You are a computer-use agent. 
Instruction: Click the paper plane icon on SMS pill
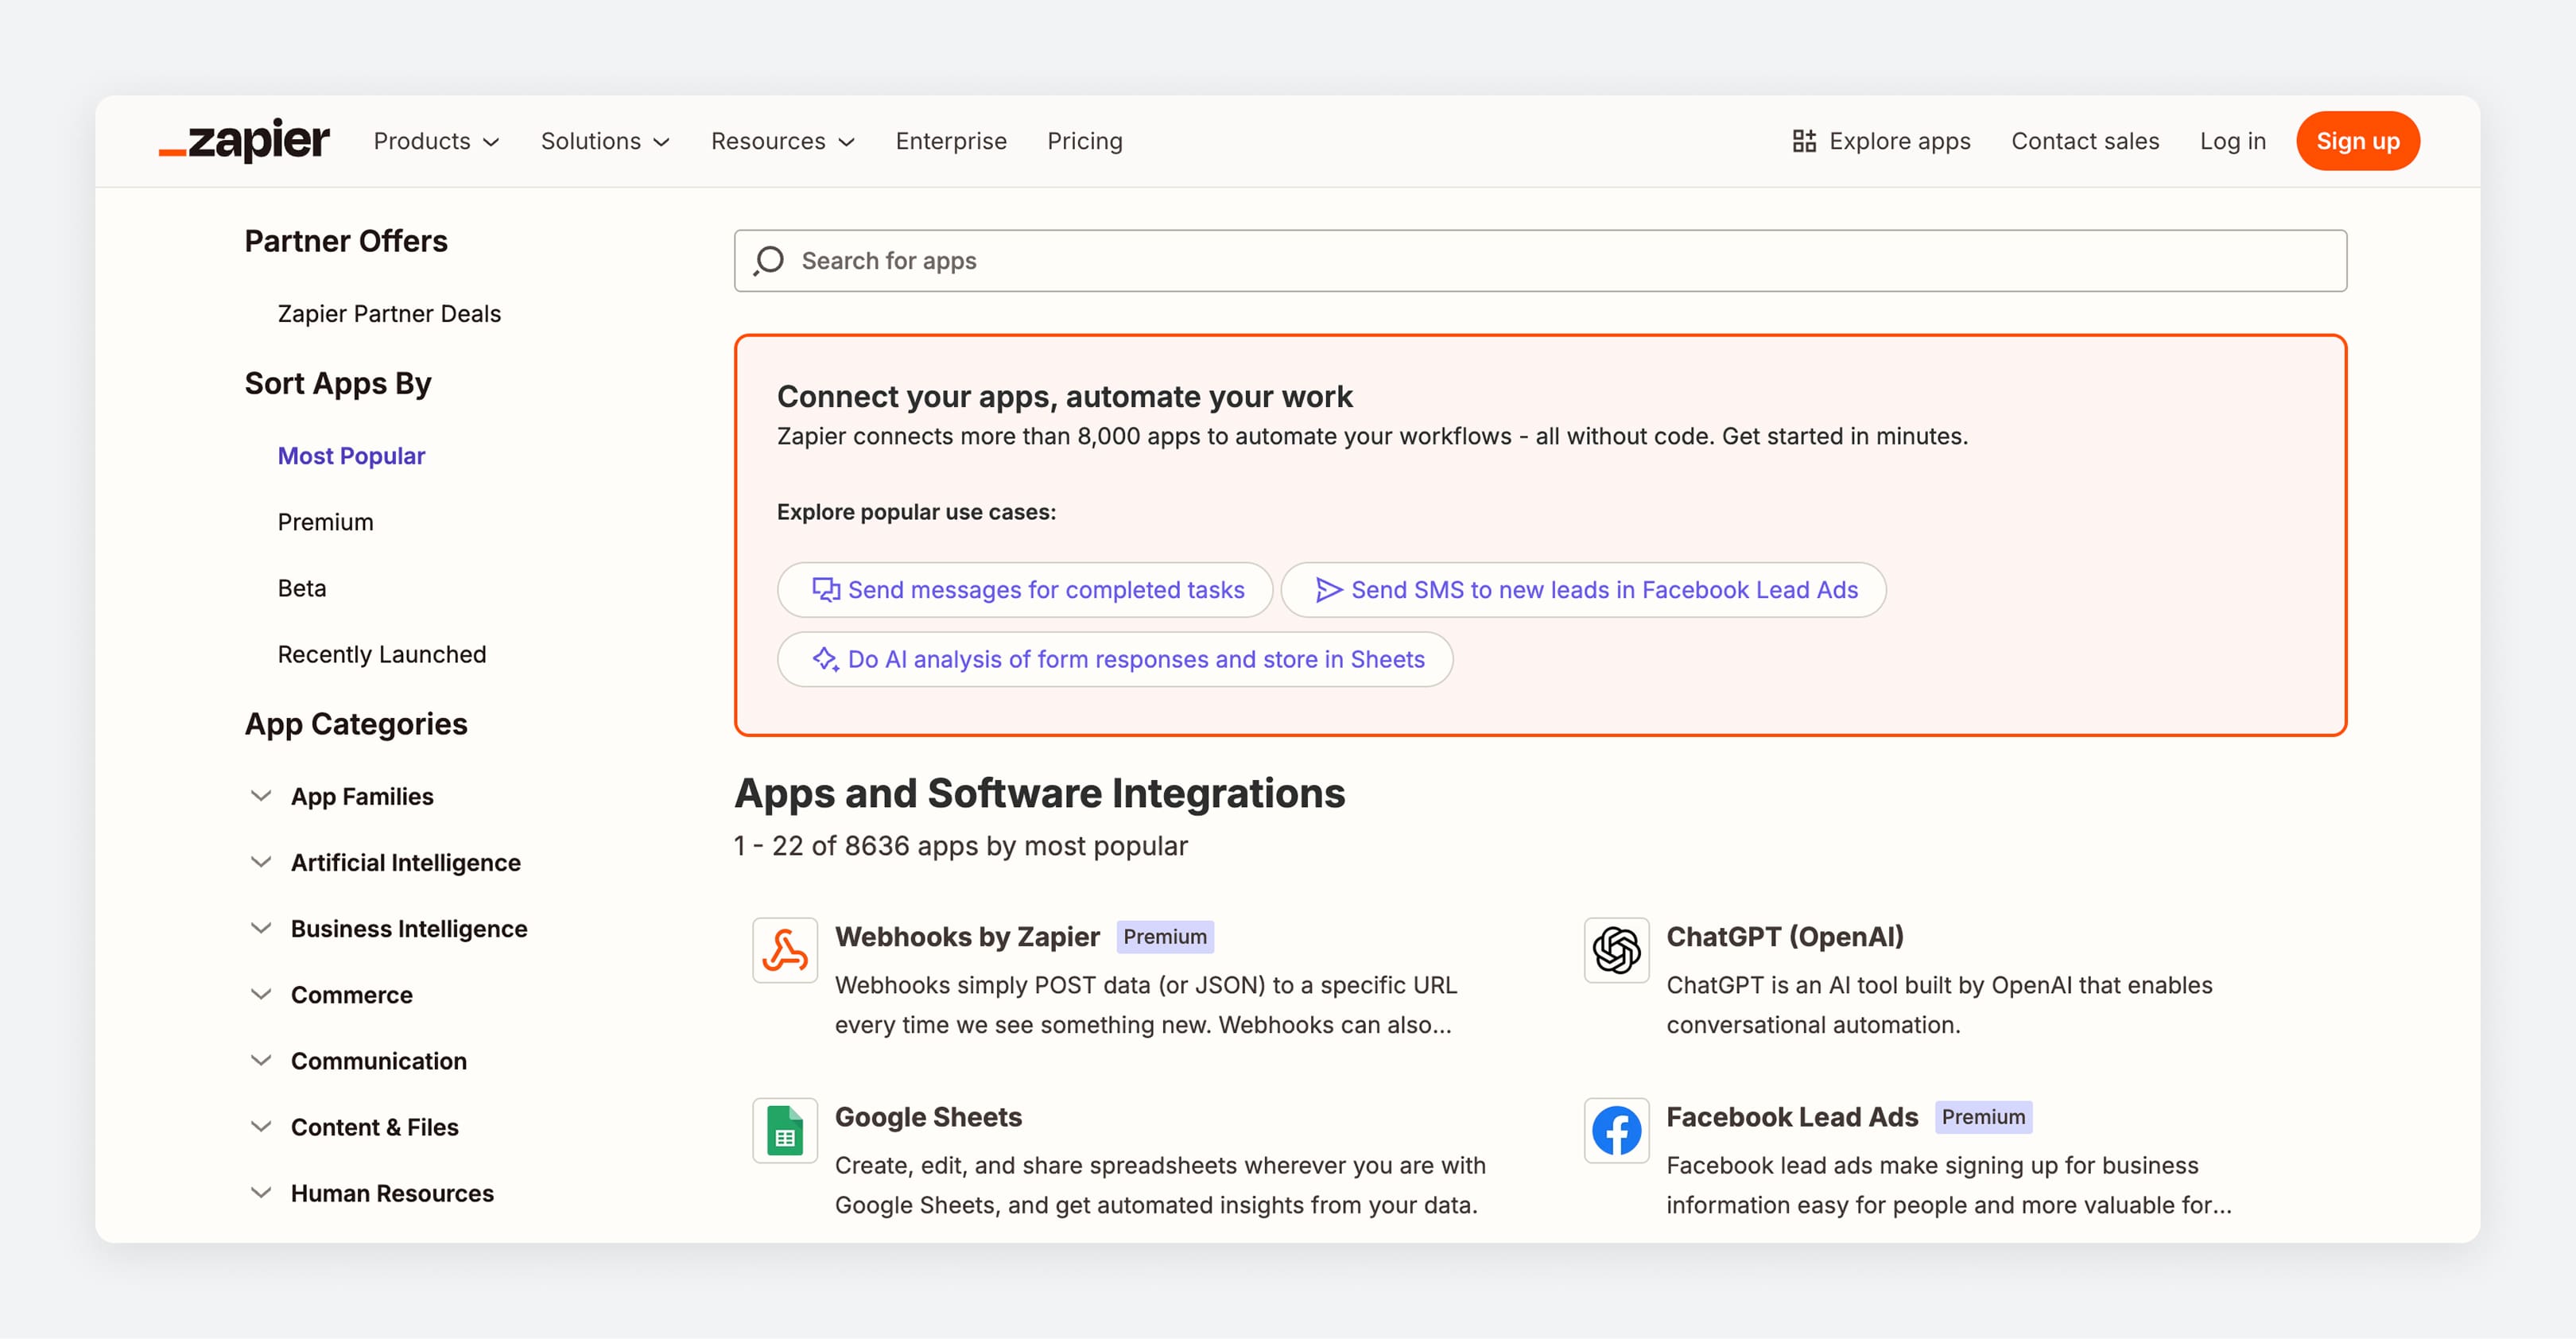tap(1328, 590)
